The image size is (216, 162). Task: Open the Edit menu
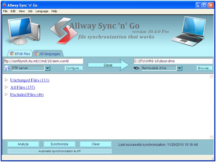point(13,11)
